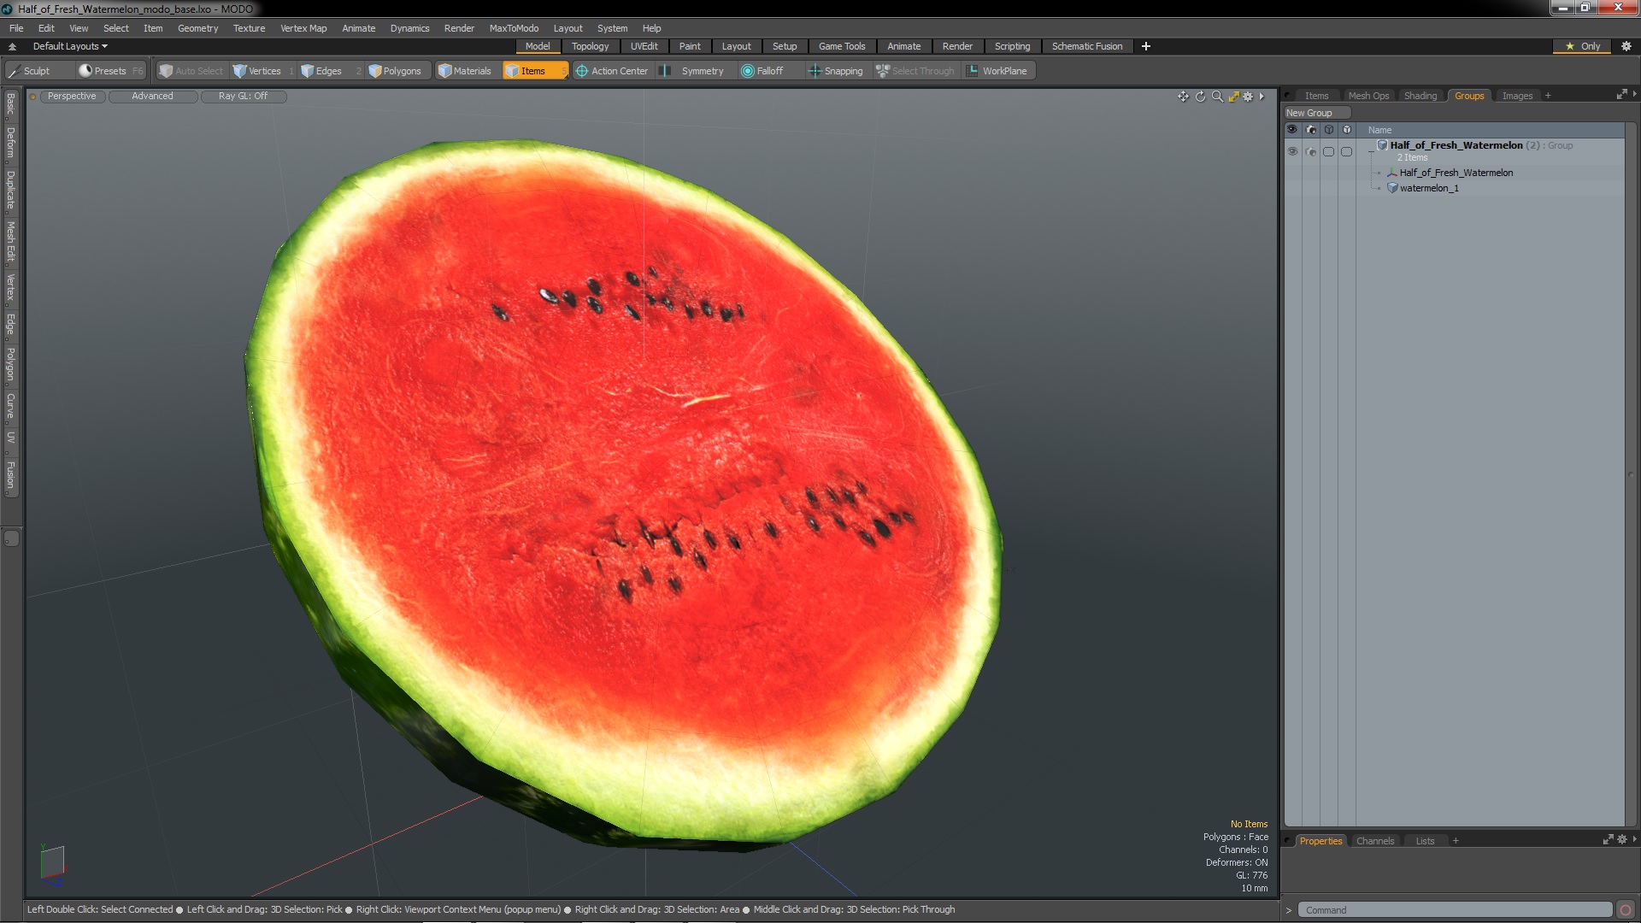Open the Perspective view type dropdown
Viewport: 1641px width, 923px height.
click(72, 97)
